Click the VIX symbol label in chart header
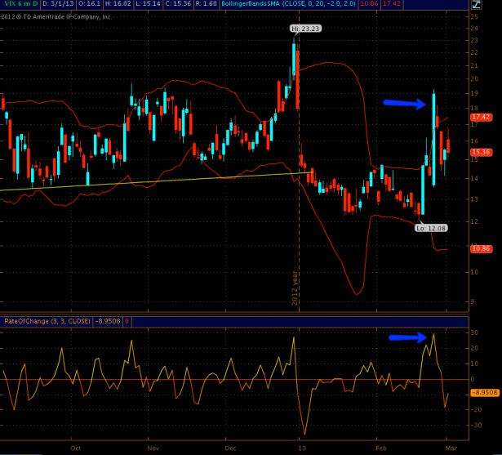This screenshot has height=455, width=502. (13, 5)
